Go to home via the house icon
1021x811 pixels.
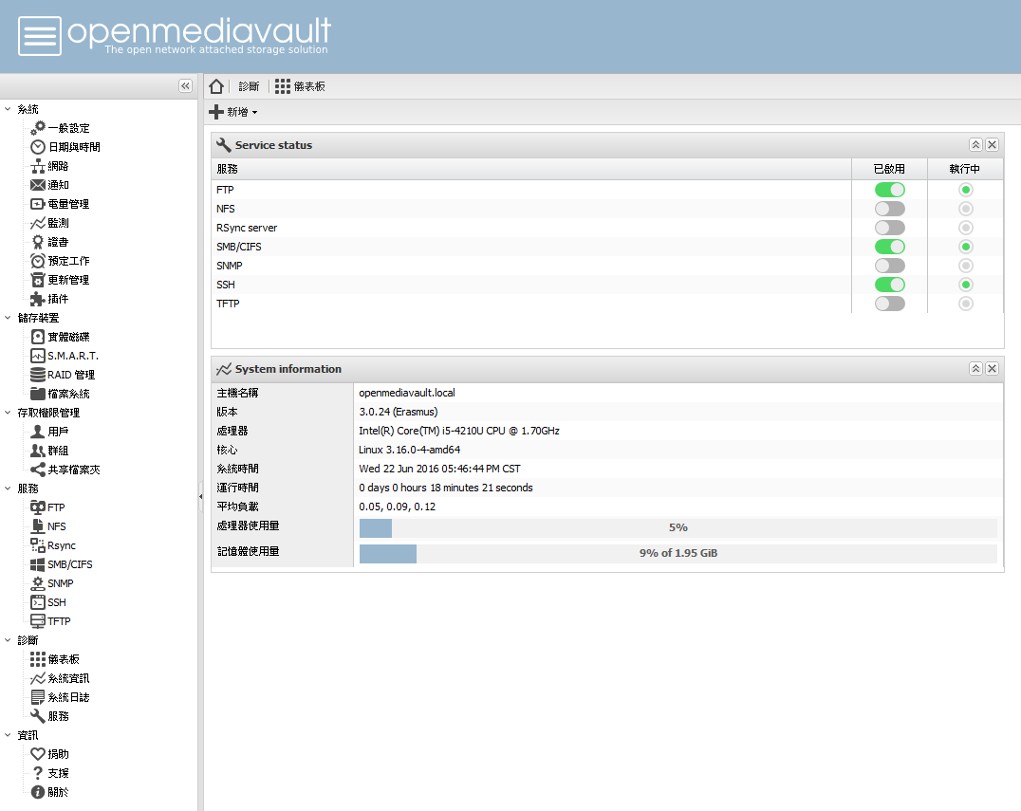tap(217, 86)
